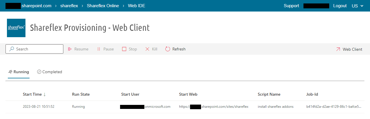Open the sharepoint.com breadcrumb root
This screenshot has width=370, height=119.
pyautogui.click(x=28, y=6)
